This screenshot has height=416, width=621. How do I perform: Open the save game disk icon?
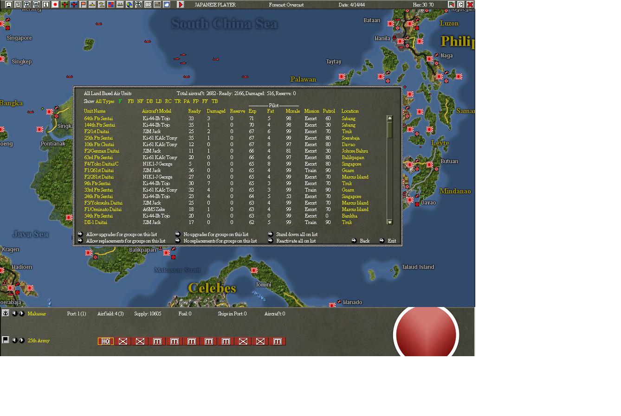point(8,5)
